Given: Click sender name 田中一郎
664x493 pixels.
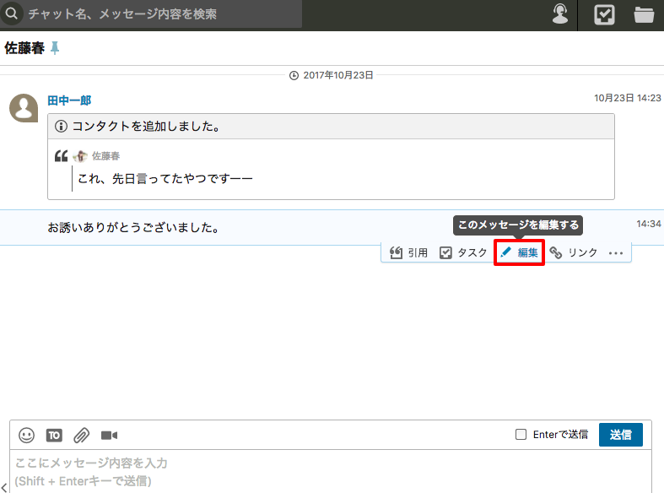Looking at the screenshot, I should [69, 100].
